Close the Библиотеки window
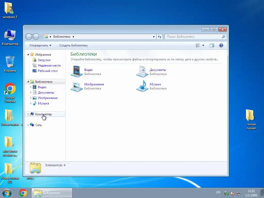Screen dimensions: 264x198 point(222,30)
